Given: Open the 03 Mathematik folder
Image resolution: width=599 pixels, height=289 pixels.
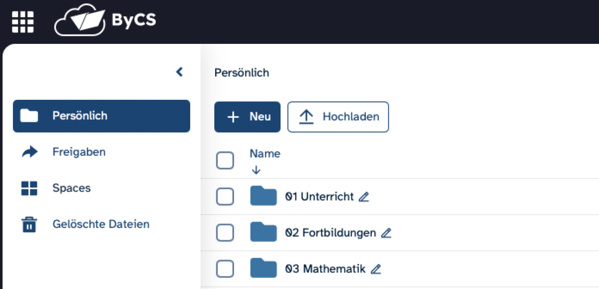Looking at the screenshot, I should (x=325, y=269).
